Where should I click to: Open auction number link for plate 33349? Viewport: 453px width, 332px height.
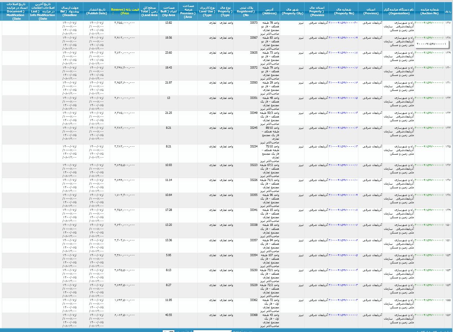(x=429, y=112)
